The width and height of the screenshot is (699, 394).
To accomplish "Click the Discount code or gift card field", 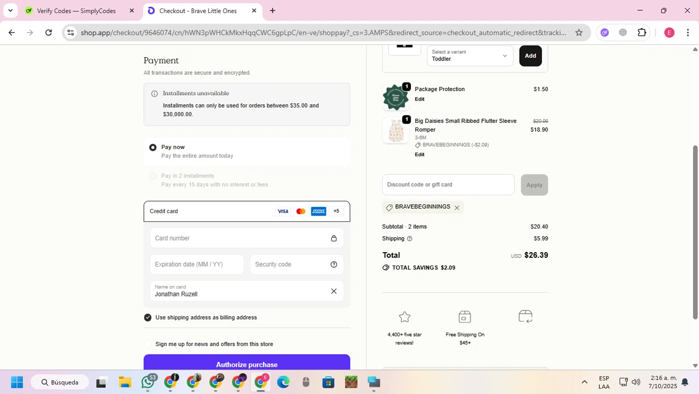I will click(x=448, y=185).
